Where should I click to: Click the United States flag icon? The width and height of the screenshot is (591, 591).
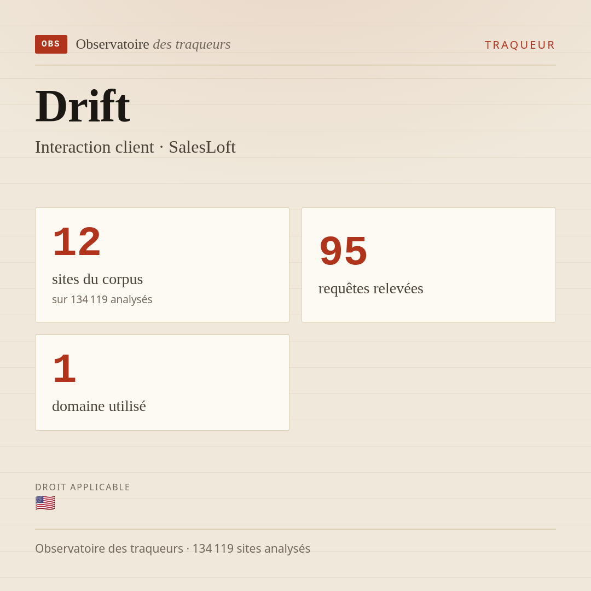tap(45, 503)
